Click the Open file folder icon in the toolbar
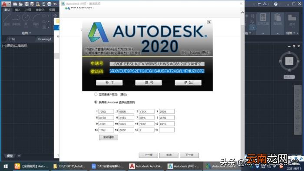The height and width of the screenshot is (171, 304). [21, 4]
